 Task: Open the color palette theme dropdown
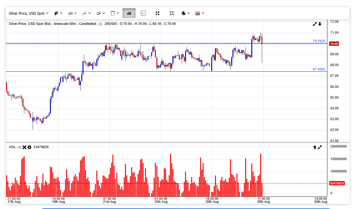[186, 14]
